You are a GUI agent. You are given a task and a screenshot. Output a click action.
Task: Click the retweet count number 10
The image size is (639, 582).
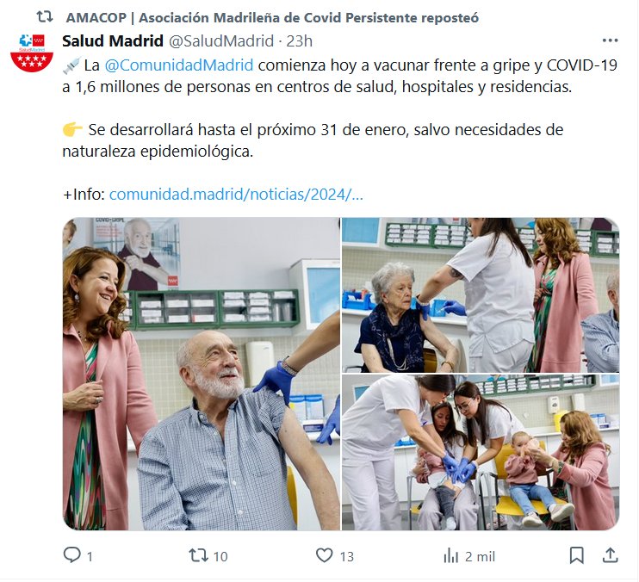[220, 556]
